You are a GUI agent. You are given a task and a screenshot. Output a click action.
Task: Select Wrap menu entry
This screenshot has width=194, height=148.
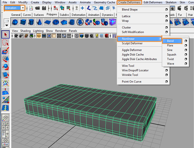click(125, 21)
